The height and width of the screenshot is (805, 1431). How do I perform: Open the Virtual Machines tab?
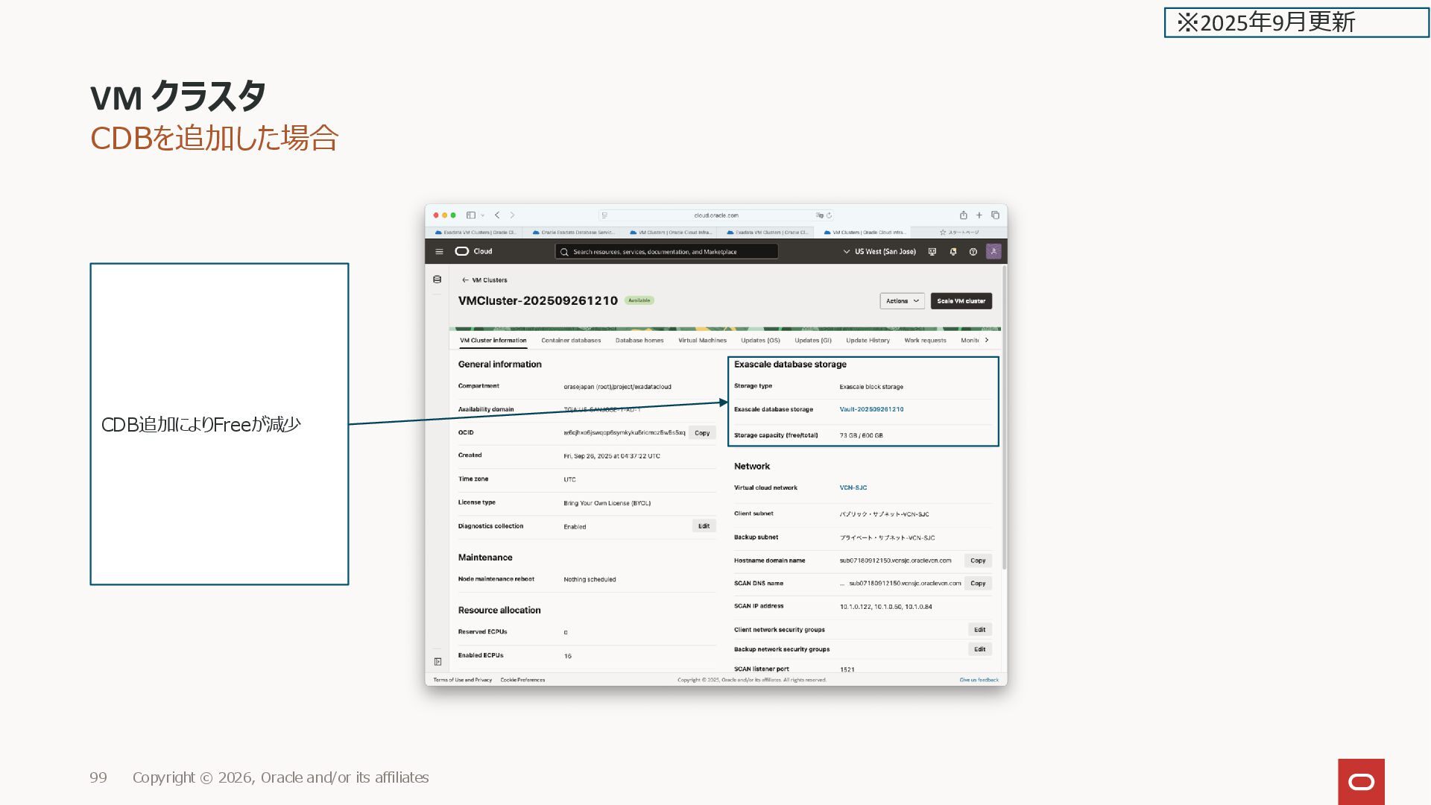(x=702, y=341)
